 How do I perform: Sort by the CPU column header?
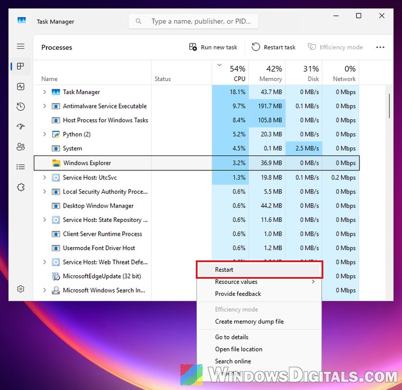click(230, 73)
